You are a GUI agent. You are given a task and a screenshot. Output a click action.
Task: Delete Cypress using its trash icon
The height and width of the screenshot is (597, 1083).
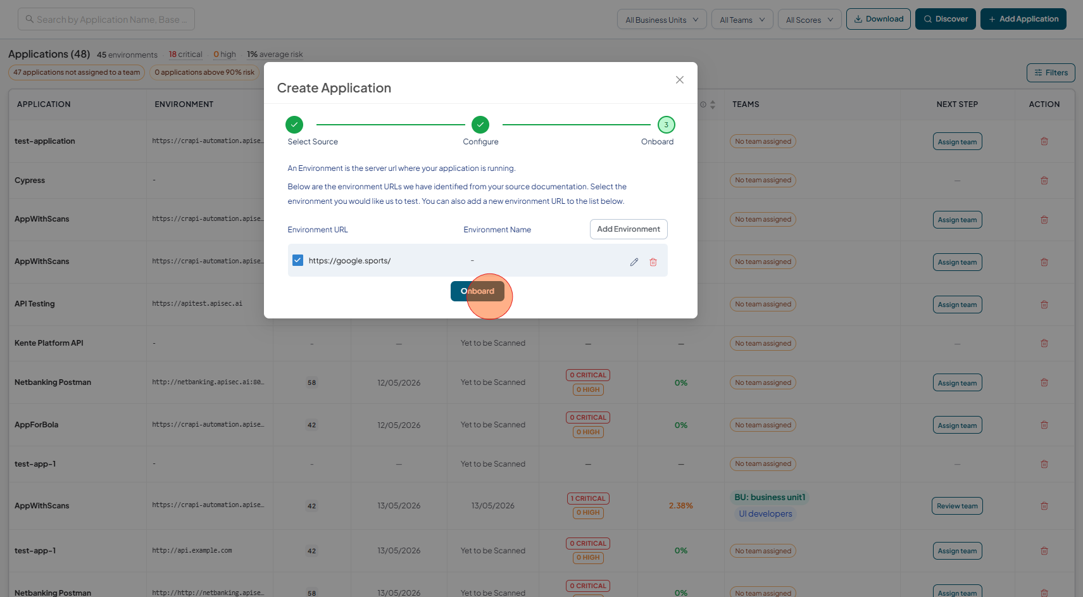click(1044, 180)
